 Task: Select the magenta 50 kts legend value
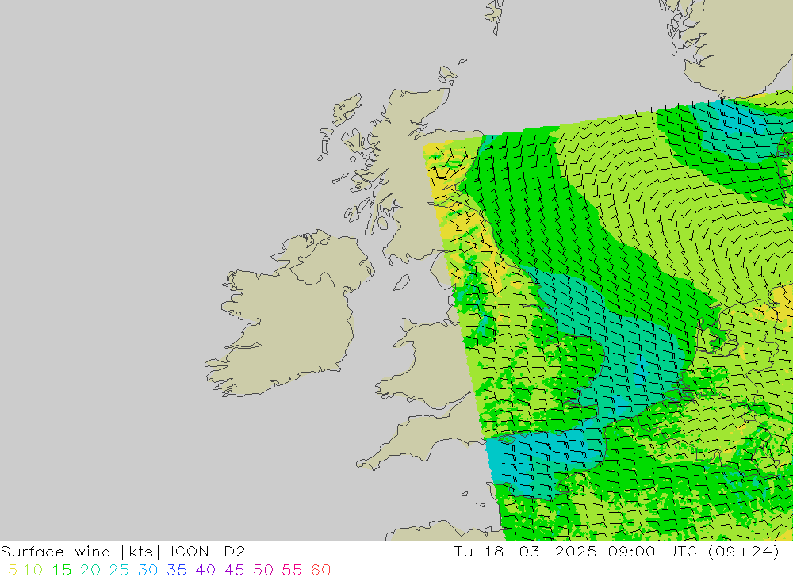click(x=263, y=571)
